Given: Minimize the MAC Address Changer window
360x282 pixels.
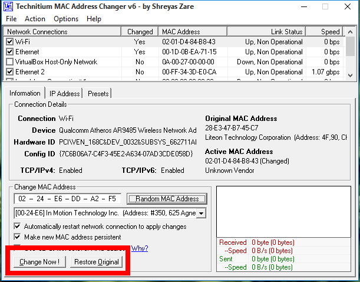Looking at the screenshot, I should [304, 6].
